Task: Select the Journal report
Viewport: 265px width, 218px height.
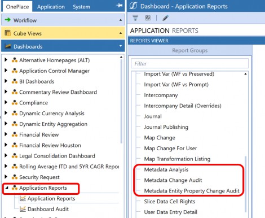Action: pos(153,116)
